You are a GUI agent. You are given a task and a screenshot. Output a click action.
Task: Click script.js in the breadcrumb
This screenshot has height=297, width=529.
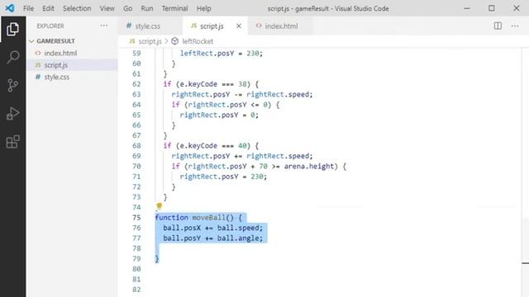(150, 41)
